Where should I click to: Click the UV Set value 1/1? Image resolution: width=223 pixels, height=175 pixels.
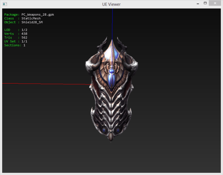pyautogui.click(x=24, y=42)
